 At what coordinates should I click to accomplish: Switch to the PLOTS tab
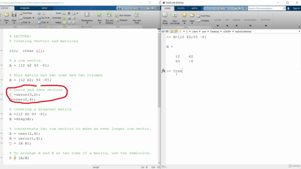181,8
